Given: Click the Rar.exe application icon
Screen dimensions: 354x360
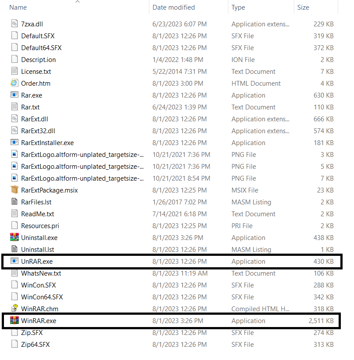Looking at the screenshot, I should click(14, 95).
